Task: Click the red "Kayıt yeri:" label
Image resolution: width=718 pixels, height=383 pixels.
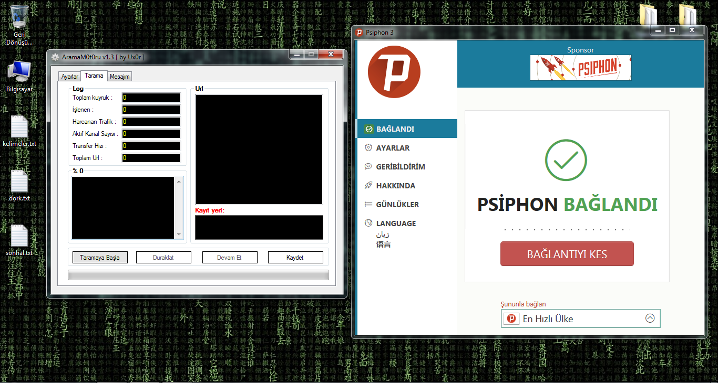Action: tap(210, 210)
